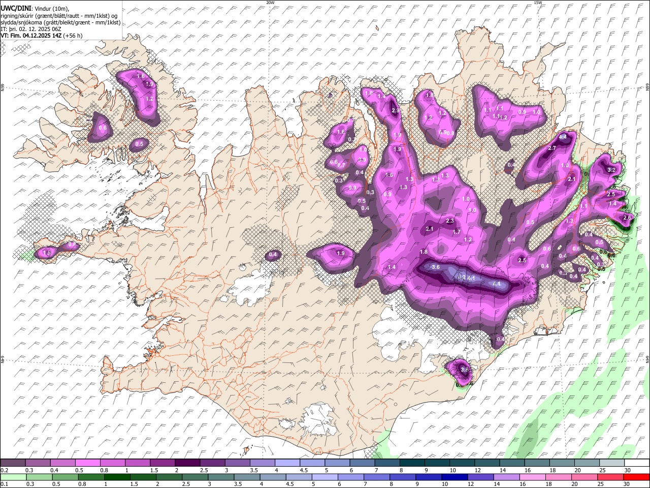Click the light gray swatch labeled 25, upper row
This screenshot has height=488, width=650.
(x=611, y=463)
